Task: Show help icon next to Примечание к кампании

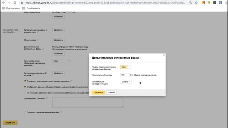Action: 47,98
